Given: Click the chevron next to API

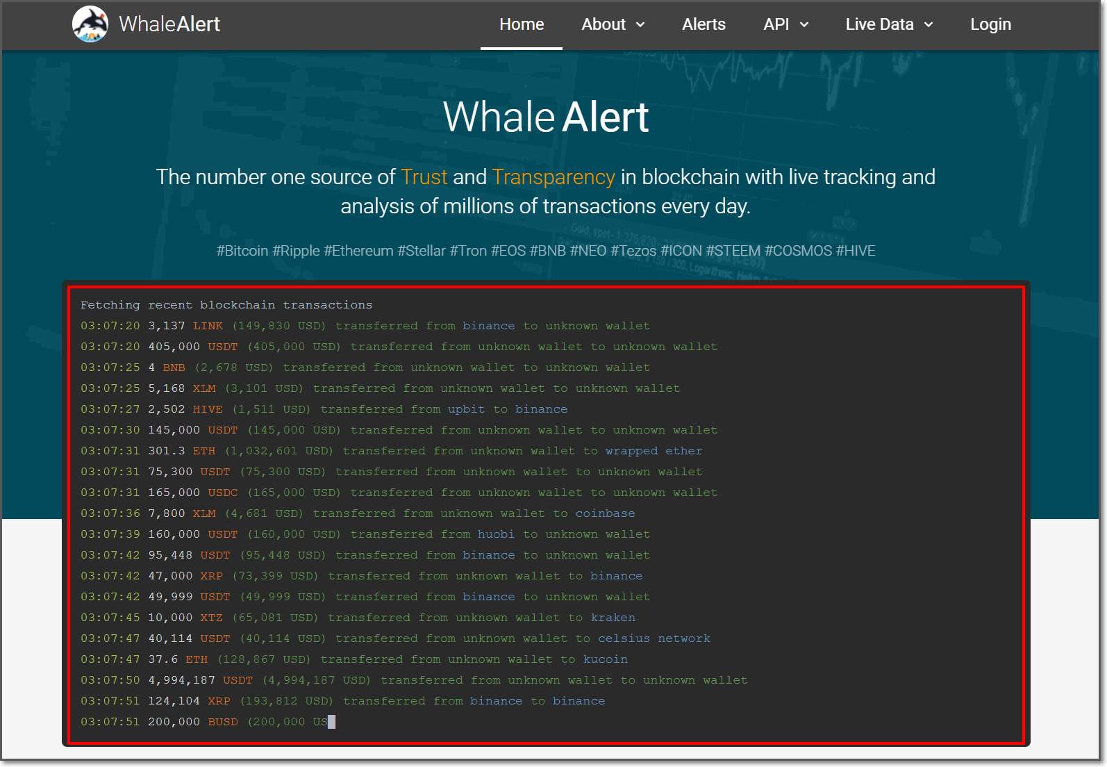Looking at the screenshot, I should tap(804, 25).
